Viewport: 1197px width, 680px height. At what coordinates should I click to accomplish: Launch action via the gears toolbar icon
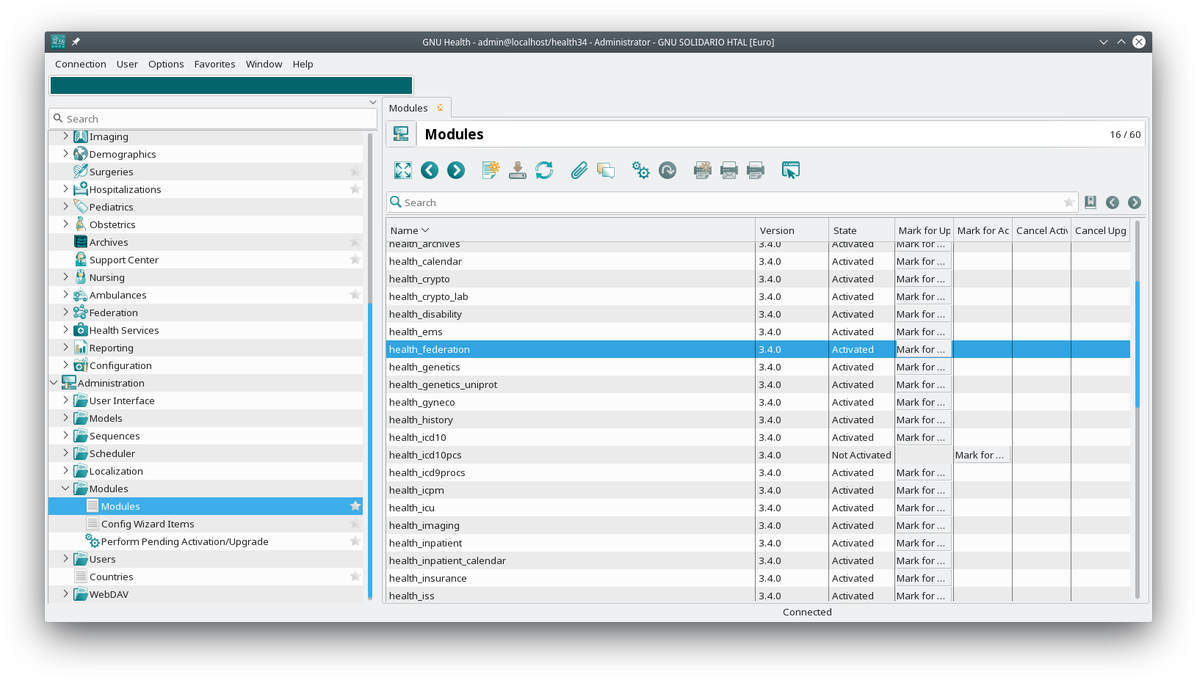(641, 170)
